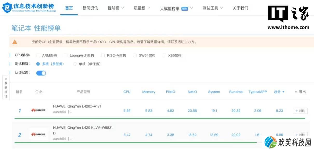Click the Huawei logo in rank 2 row
This screenshot has width=314, height=149.
pyautogui.click(x=39, y=135)
